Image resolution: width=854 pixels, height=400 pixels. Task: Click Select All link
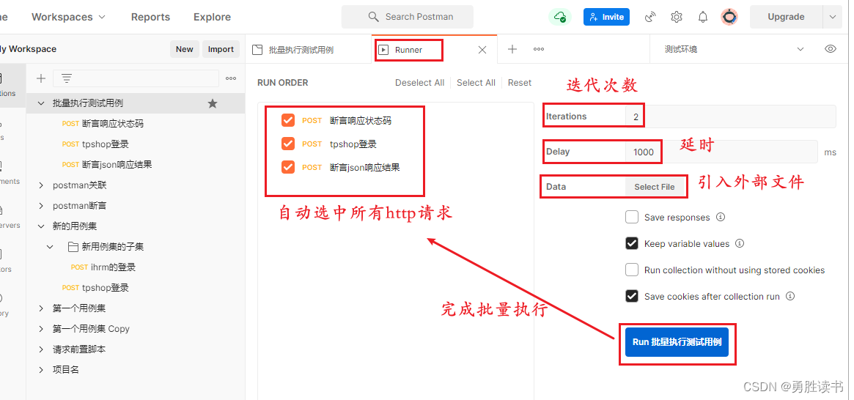pyautogui.click(x=476, y=83)
